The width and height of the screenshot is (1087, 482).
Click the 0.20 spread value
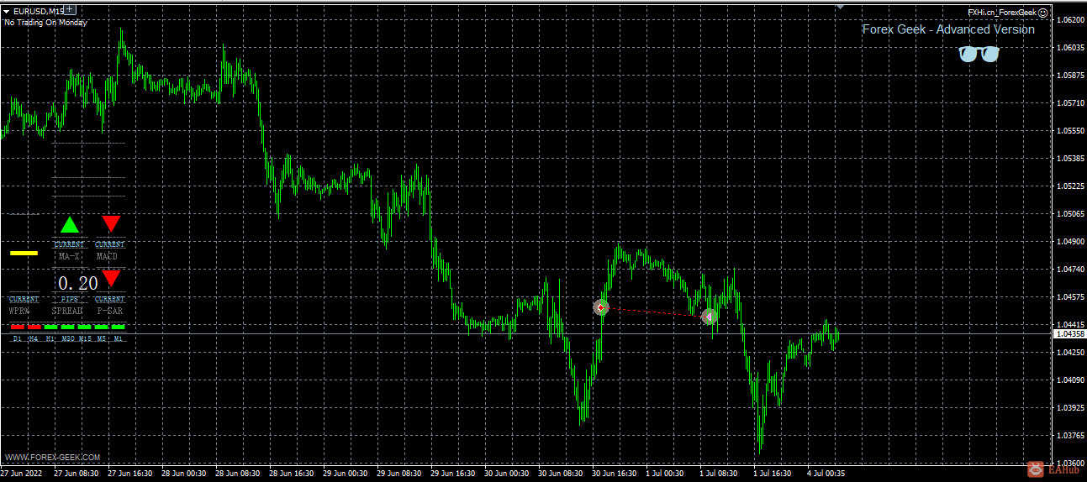point(78,284)
